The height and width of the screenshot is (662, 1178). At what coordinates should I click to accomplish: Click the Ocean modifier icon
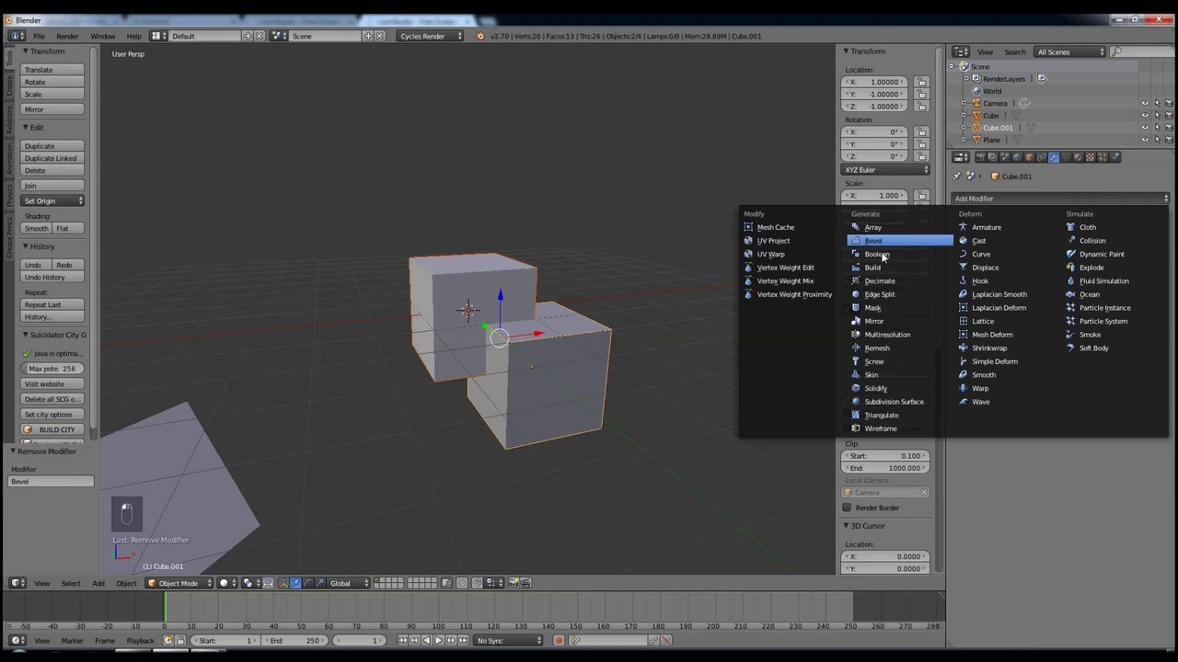pos(1071,294)
